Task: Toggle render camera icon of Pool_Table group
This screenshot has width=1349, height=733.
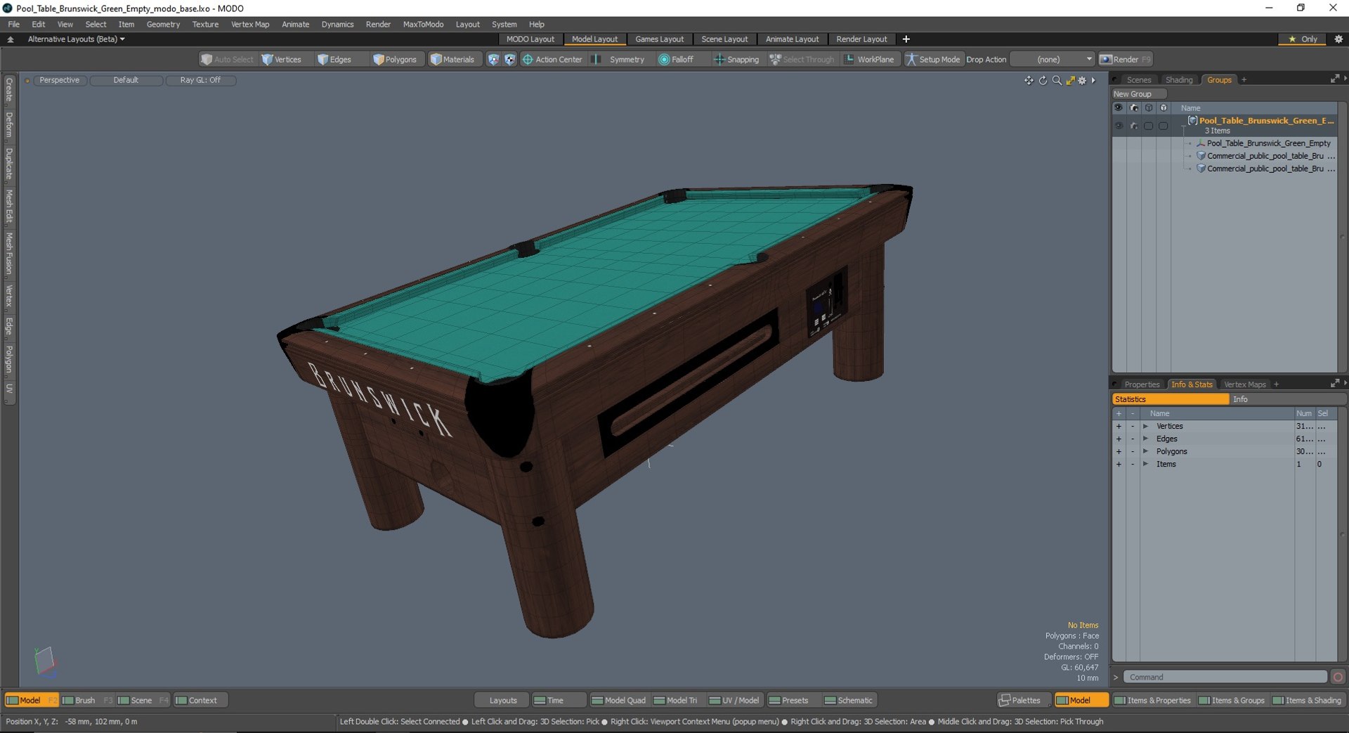Action: [x=1134, y=126]
